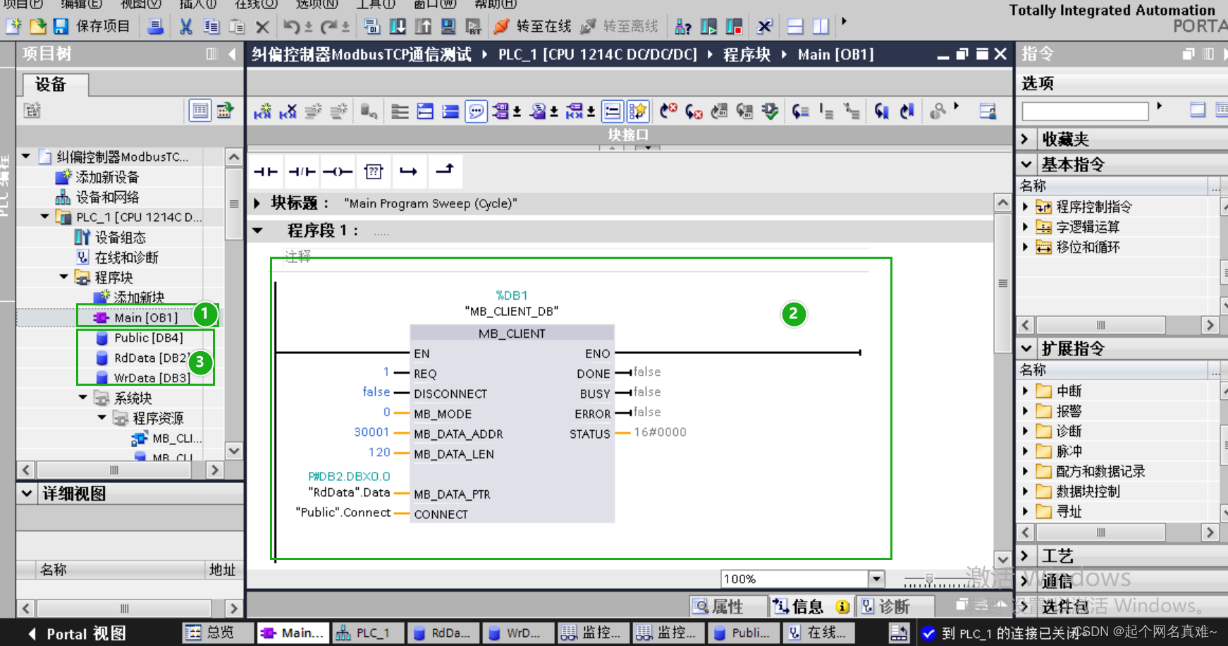Open the 信息 info tab
This screenshot has height=646, width=1228.
click(x=810, y=607)
